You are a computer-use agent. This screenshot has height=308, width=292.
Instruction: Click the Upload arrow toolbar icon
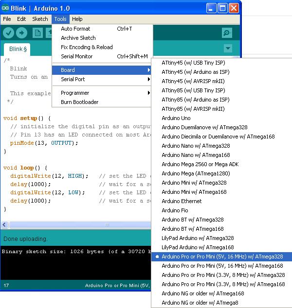click(21, 33)
